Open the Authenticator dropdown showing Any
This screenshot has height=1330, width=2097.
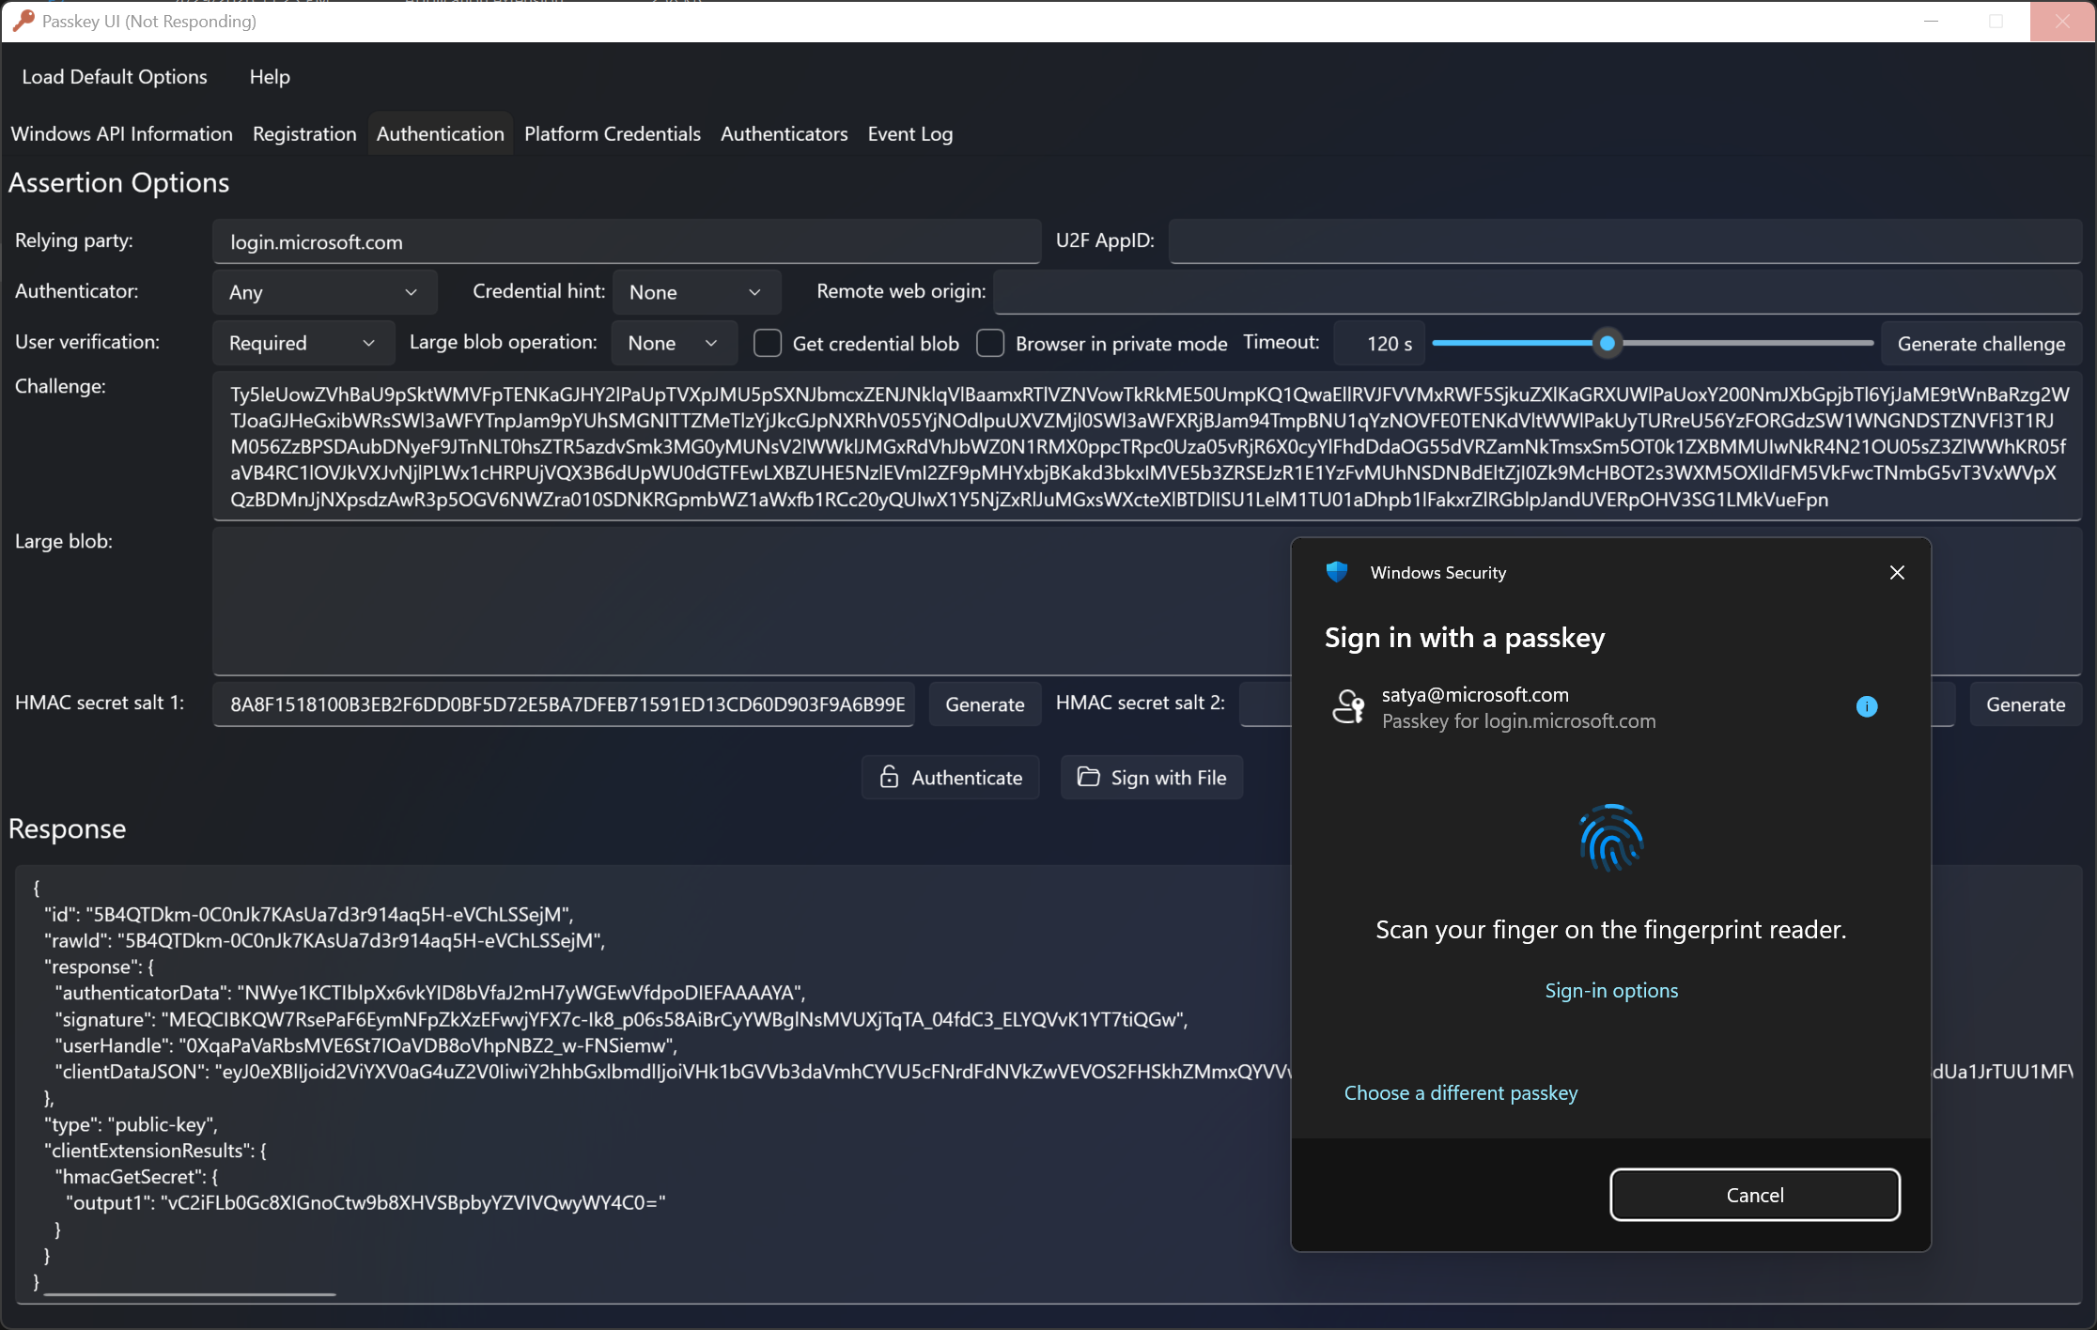[x=325, y=292]
